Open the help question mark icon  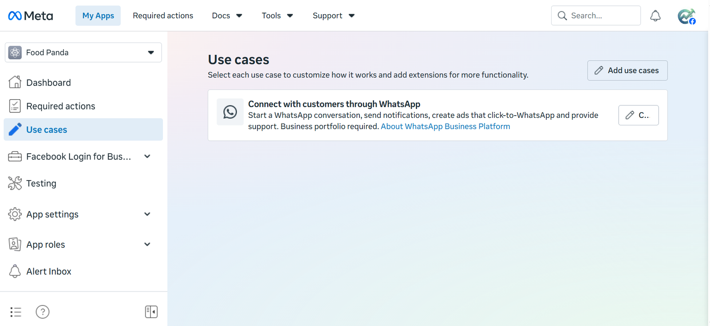point(43,312)
